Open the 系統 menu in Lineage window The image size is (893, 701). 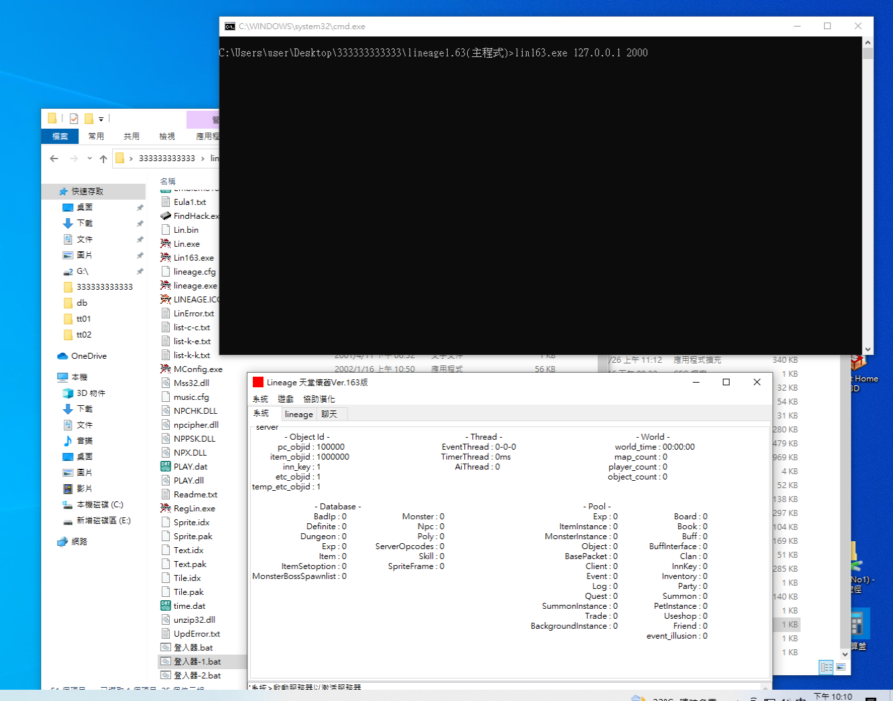pyautogui.click(x=260, y=399)
